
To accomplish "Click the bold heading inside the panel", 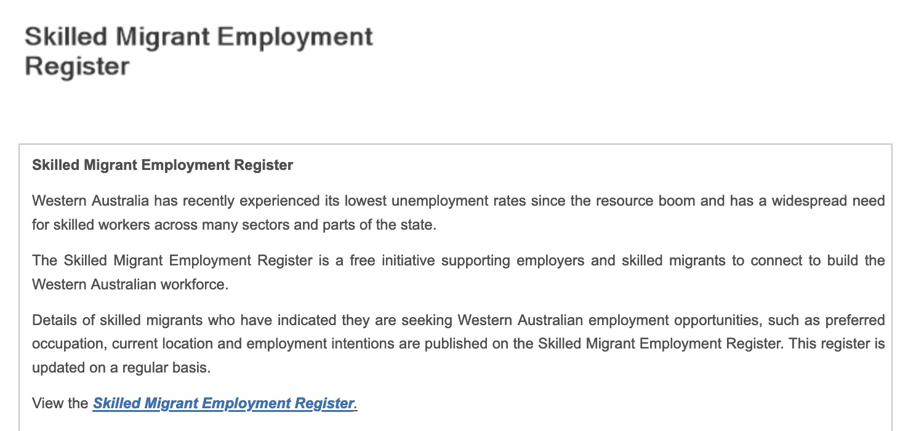I will click(163, 165).
